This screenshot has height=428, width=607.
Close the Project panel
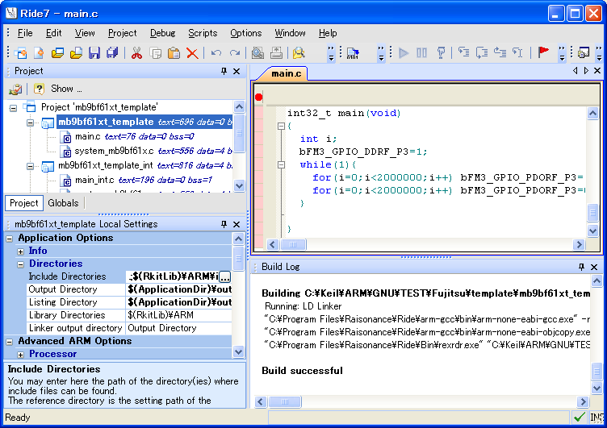tap(237, 71)
